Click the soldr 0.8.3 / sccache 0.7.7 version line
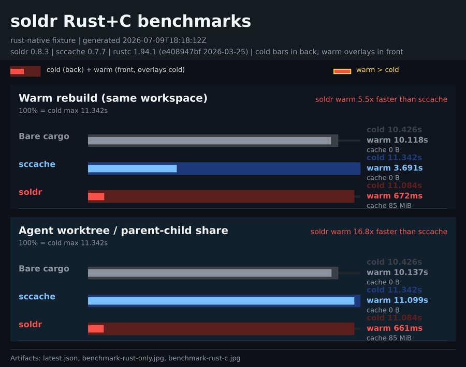Screen dimensions: 466x367 (x=207, y=52)
